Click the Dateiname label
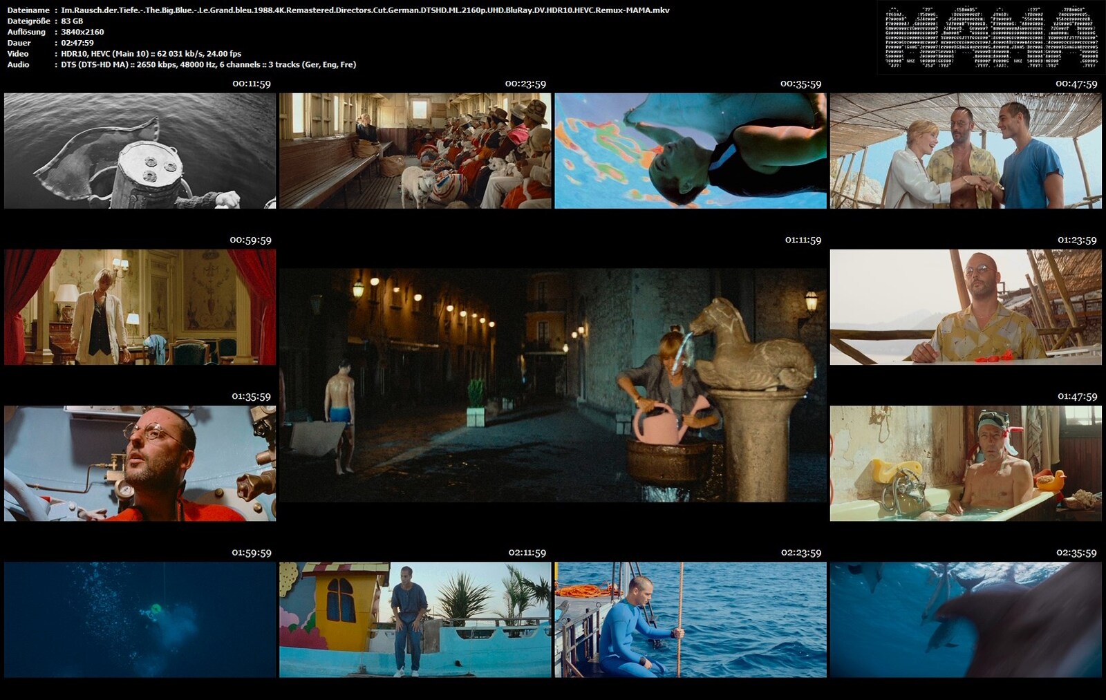 [28, 10]
